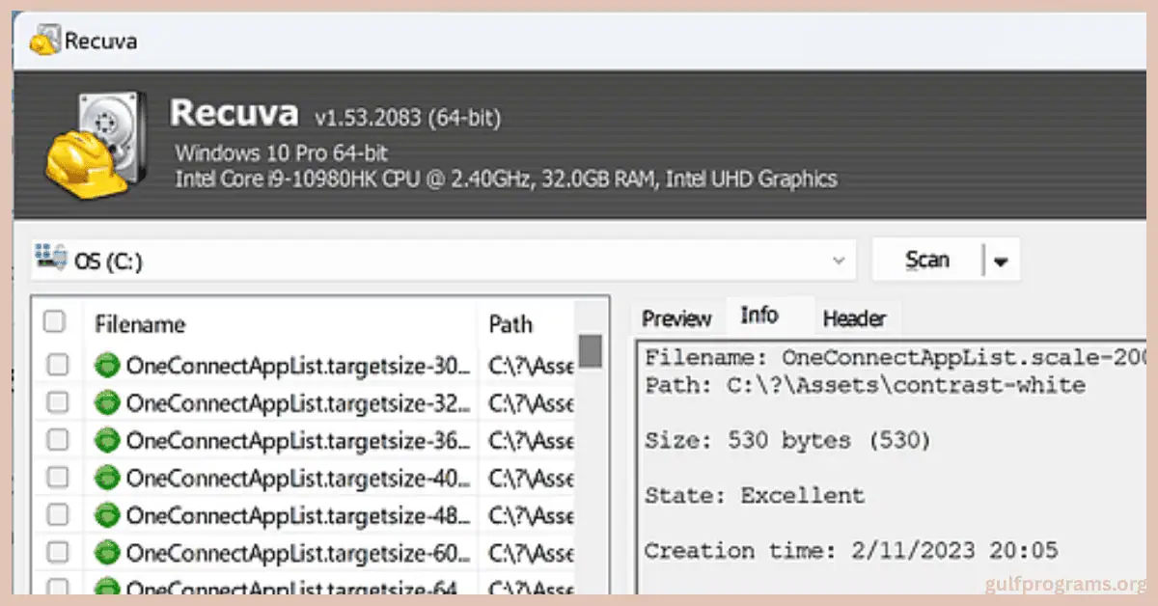Click green status icon for targetsize-40 file
Viewport: 1158px width, 606px height.
point(106,477)
